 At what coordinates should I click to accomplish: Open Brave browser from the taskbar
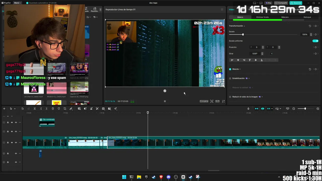(161, 177)
